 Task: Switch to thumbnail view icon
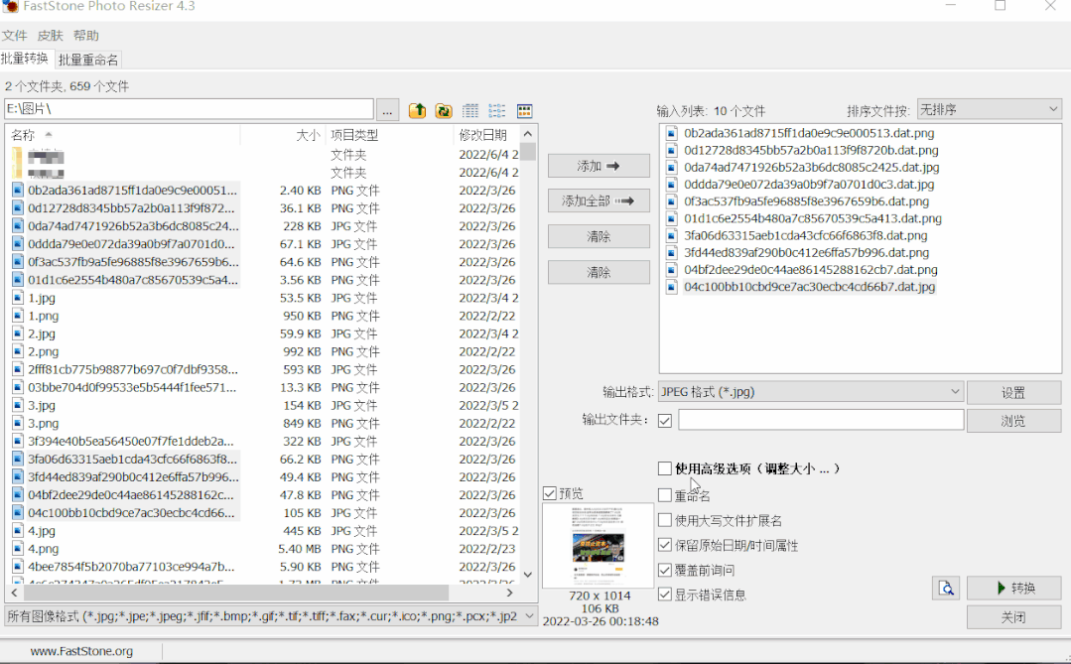[x=524, y=110]
